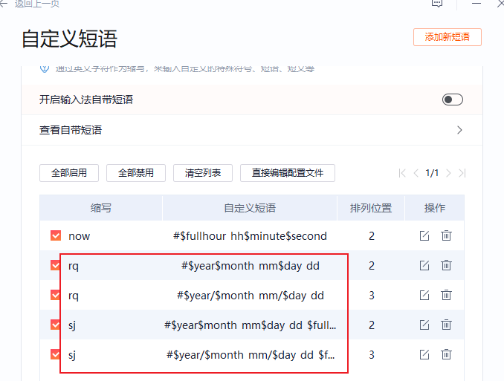Jump to last page icon
504x381 pixels.
(462, 173)
